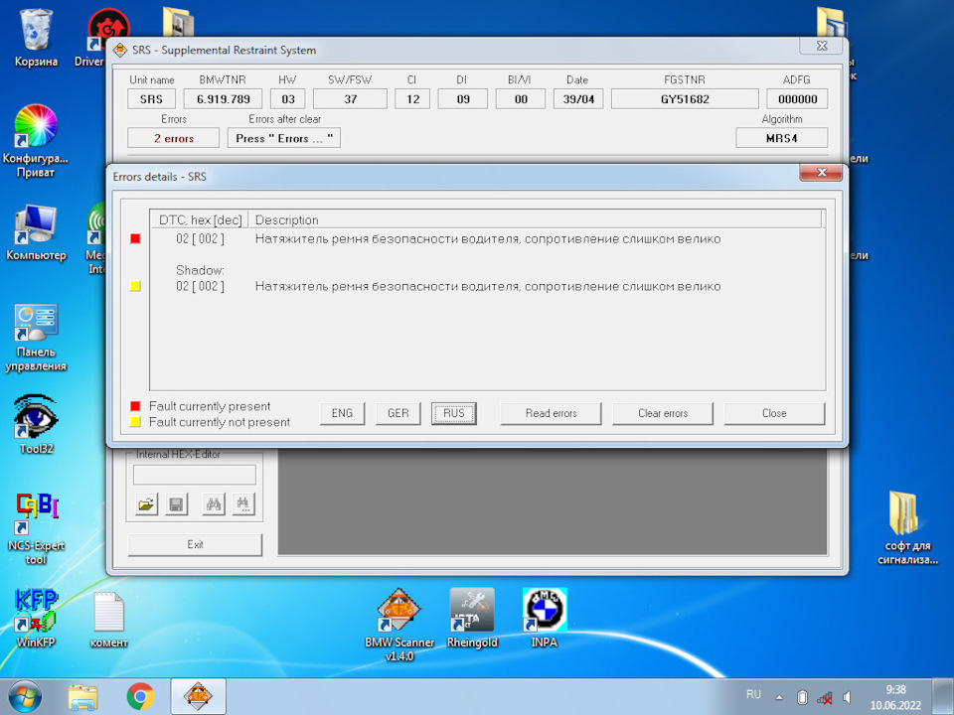Click BMW Scanner taskbar button
This screenshot has width=954, height=715.
199,697
